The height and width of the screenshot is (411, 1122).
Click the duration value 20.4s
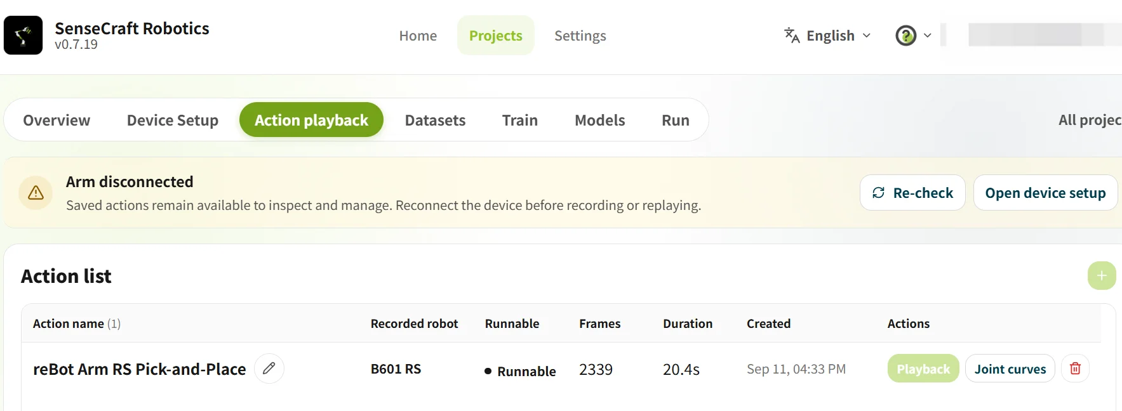(x=681, y=369)
